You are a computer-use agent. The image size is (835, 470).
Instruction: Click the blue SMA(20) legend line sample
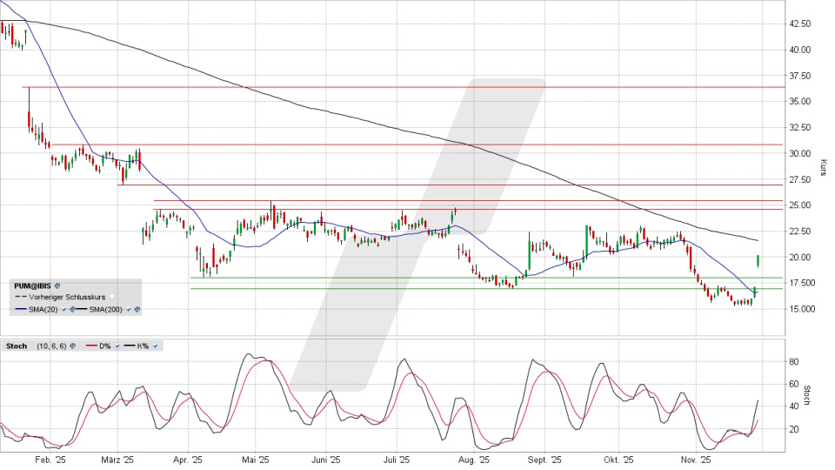click(20, 309)
